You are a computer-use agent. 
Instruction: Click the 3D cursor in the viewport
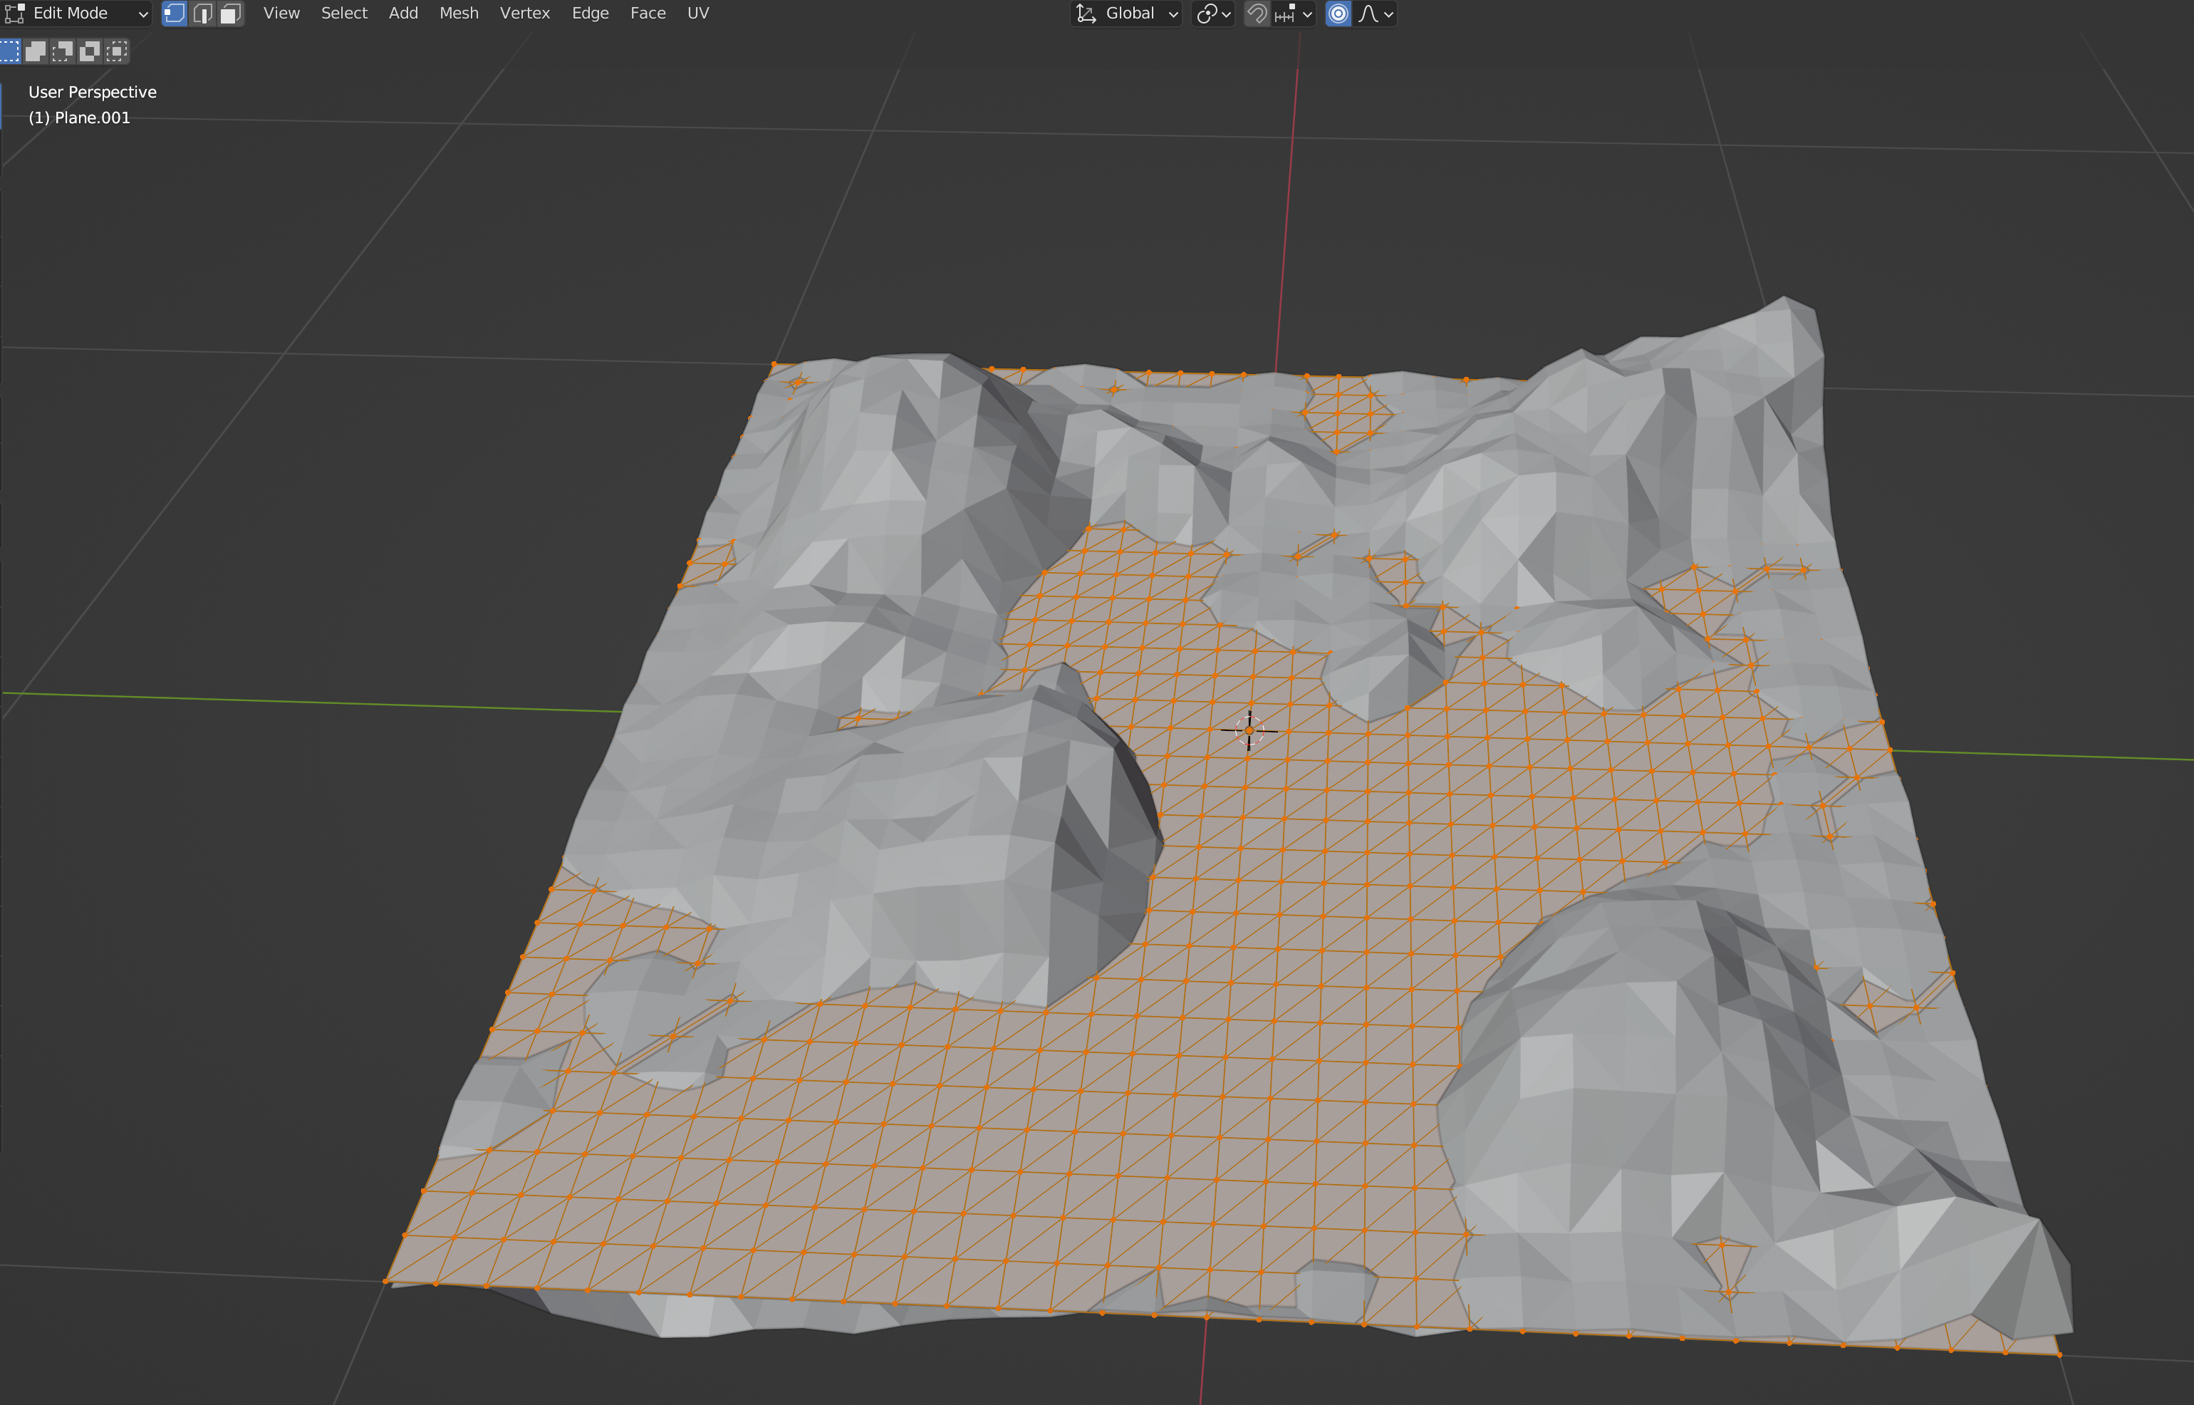pyautogui.click(x=1249, y=730)
